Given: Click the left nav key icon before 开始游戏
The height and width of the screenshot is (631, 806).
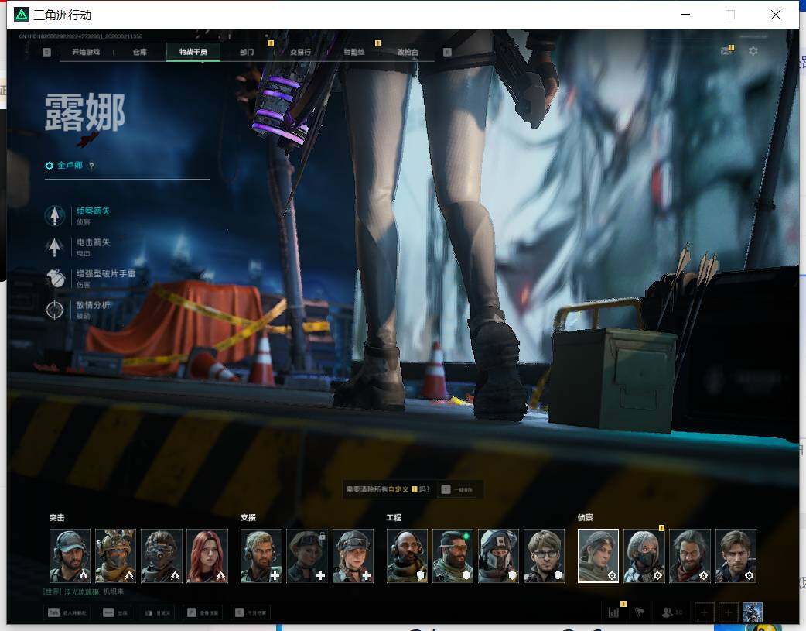Looking at the screenshot, I should pos(46,52).
